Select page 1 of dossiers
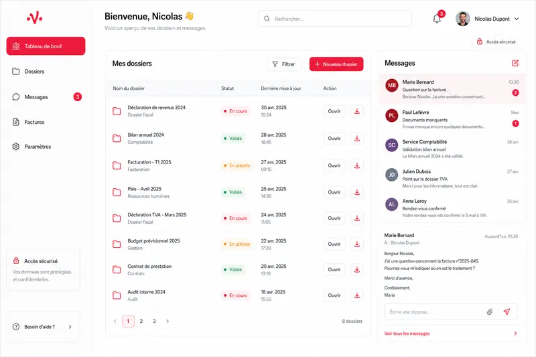The image size is (536, 357). coord(128,321)
